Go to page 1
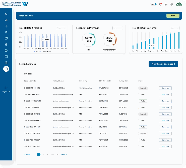This screenshot has width=186, height=168. pos(34,155)
